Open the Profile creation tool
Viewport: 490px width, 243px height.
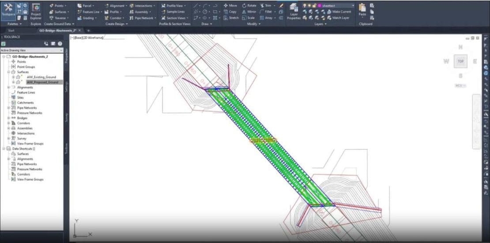coord(113,12)
